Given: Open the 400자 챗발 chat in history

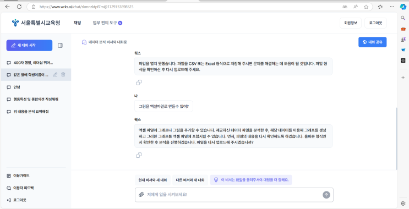Looking at the screenshot, I should [35, 63].
